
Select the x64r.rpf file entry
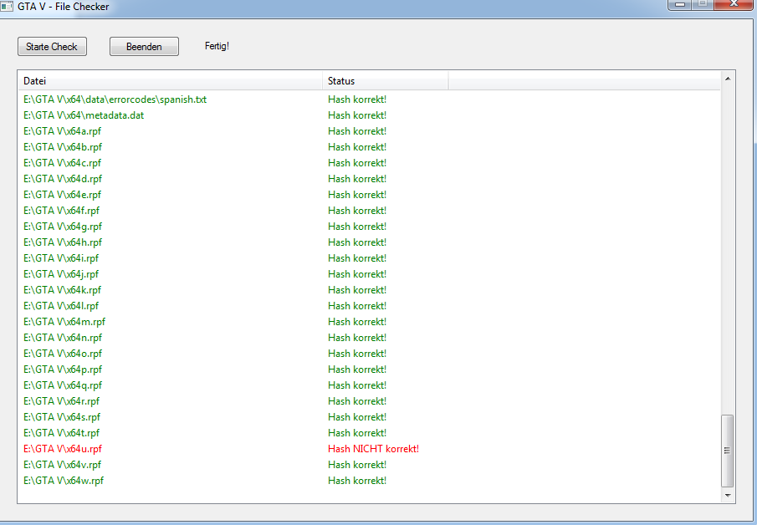coord(61,402)
